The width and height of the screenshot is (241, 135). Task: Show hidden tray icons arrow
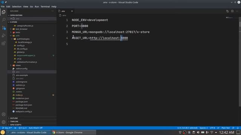tap(216, 132)
